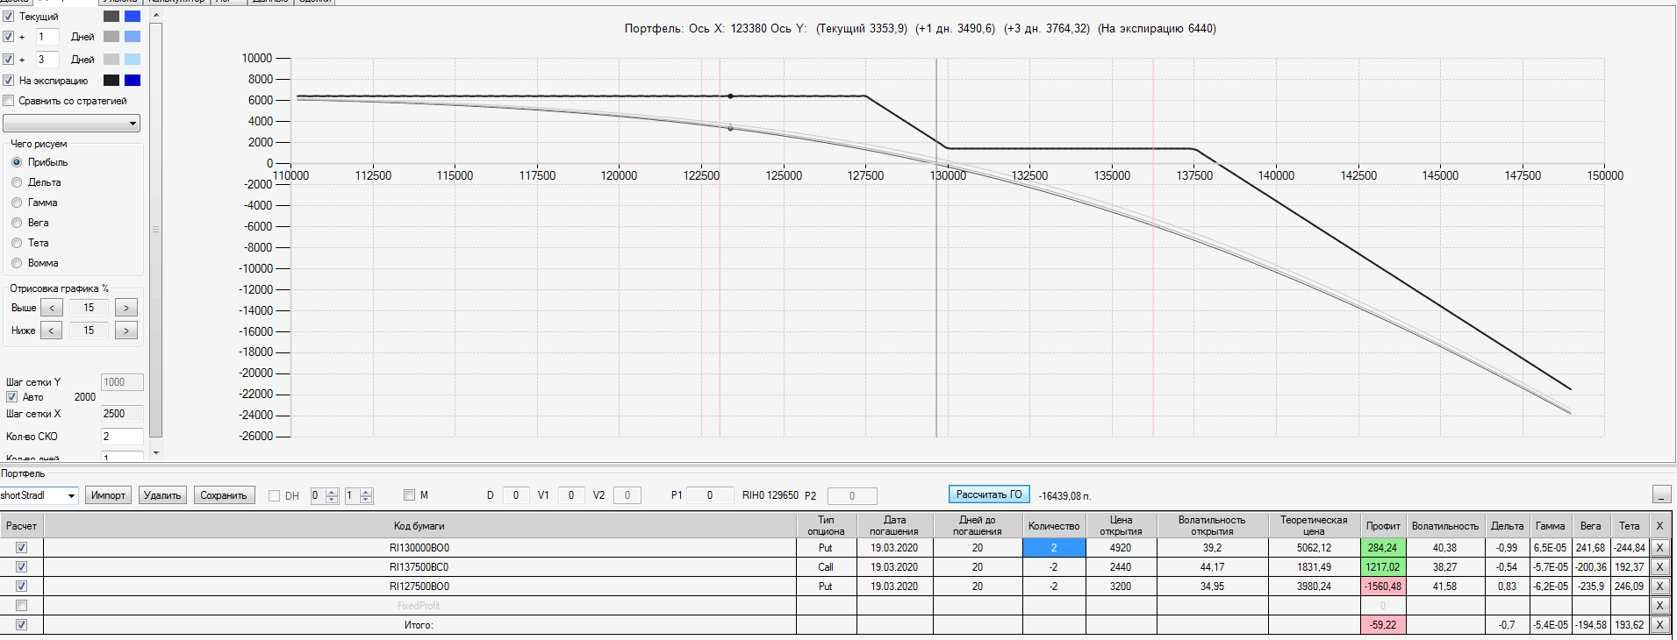
Task: Remove the RI137500BC0 position using its X
Action: point(1659,567)
